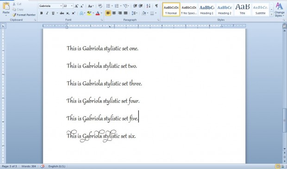The height and width of the screenshot is (169, 287).
Task: Toggle justify alignment
Action: pos(125,13)
